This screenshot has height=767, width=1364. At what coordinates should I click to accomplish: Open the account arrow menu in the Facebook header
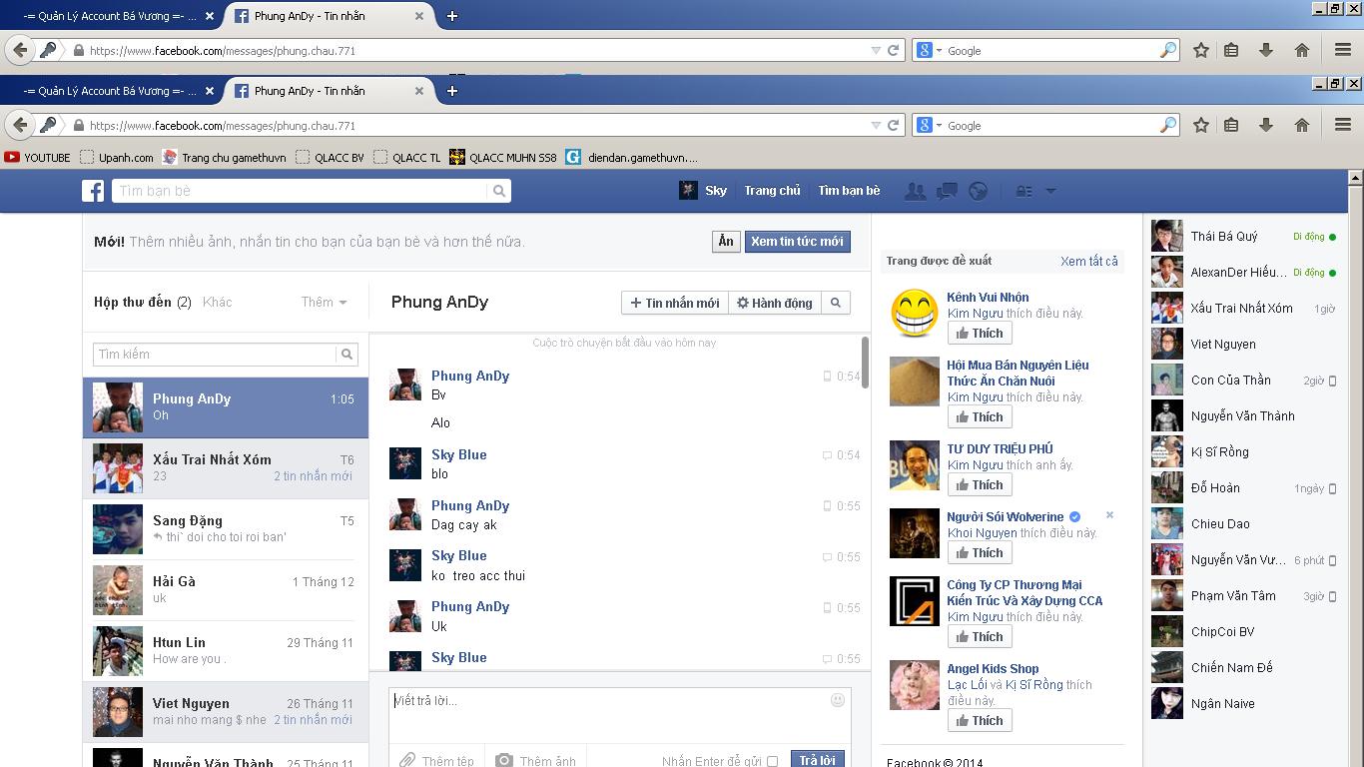pyautogui.click(x=1049, y=191)
